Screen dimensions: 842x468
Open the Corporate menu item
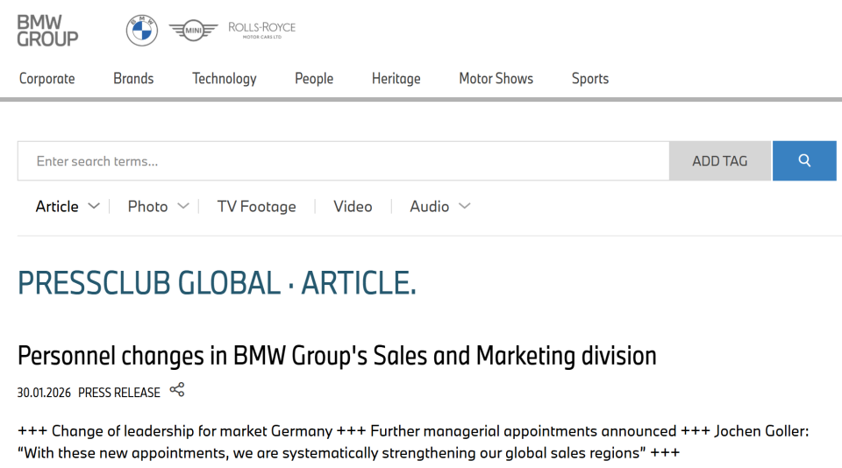pos(47,78)
